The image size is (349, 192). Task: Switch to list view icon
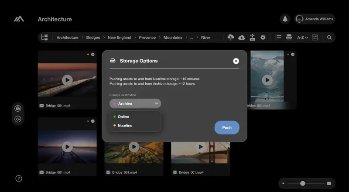tap(278, 38)
